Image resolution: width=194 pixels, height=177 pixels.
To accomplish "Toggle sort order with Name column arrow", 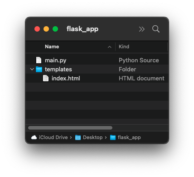I will click(110, 47).
